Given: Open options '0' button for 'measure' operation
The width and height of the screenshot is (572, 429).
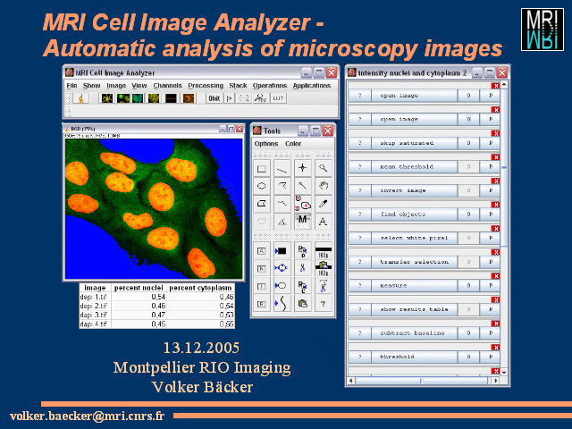Looking at the screenshot, I should pos(468,285).
